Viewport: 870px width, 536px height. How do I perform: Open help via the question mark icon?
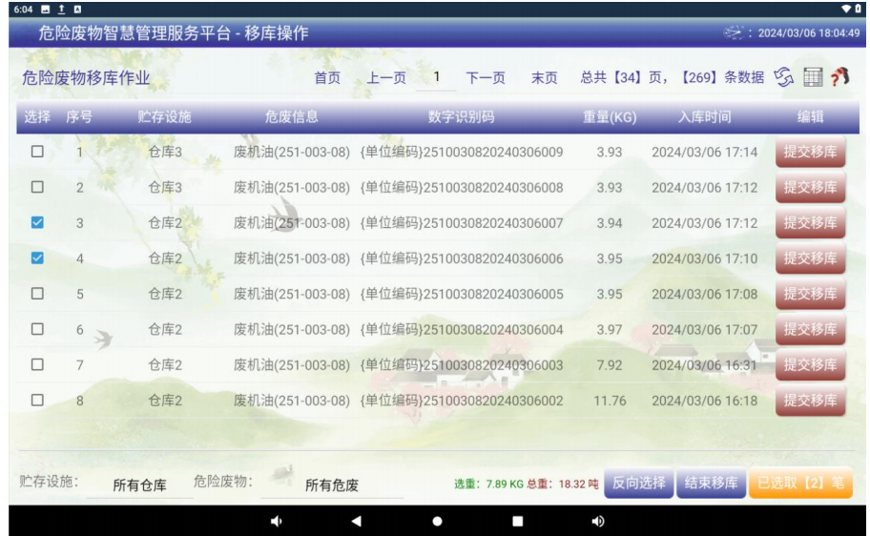(839, 77)
